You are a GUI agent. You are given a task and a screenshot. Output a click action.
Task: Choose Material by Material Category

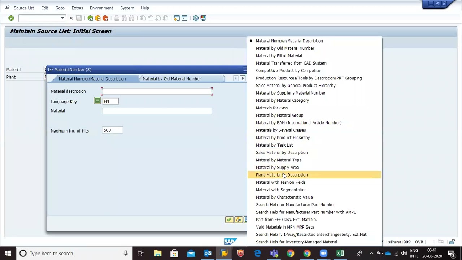pyautogui.click(x=283, y=100)
